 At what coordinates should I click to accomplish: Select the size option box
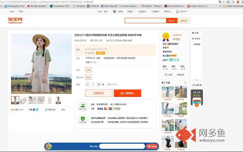point(88,70)
